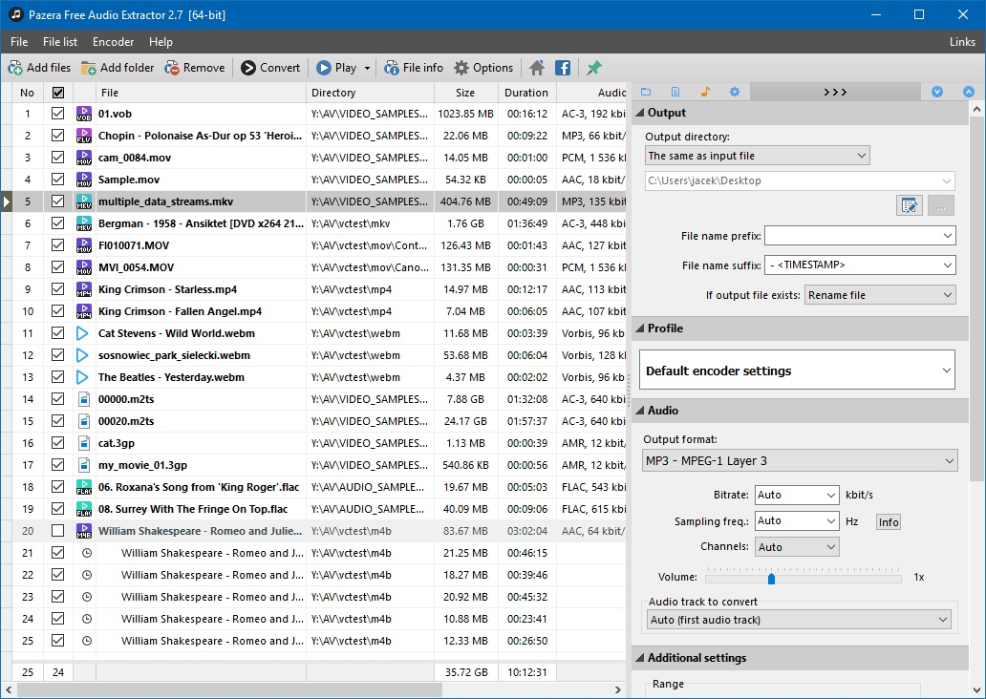Check the William Shakespeare m4b row
This screenshot has width=986, height=699.
(58, 532)
